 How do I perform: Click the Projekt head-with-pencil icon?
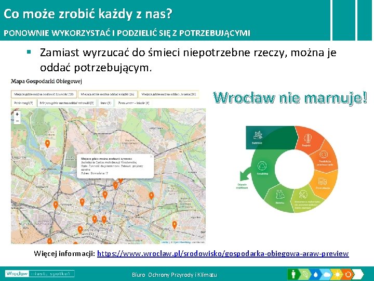pos(308,138)
